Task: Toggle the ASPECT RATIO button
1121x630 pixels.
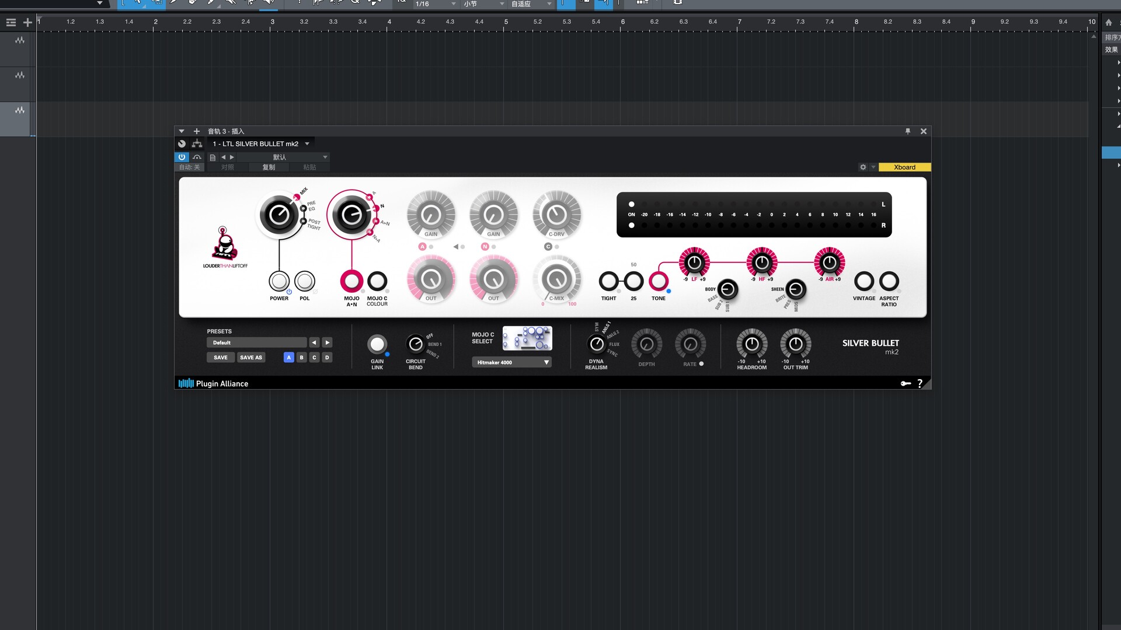Action: tap(889, 281)
